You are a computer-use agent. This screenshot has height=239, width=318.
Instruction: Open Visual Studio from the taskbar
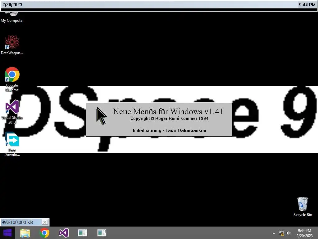click(x=63, y=233)
